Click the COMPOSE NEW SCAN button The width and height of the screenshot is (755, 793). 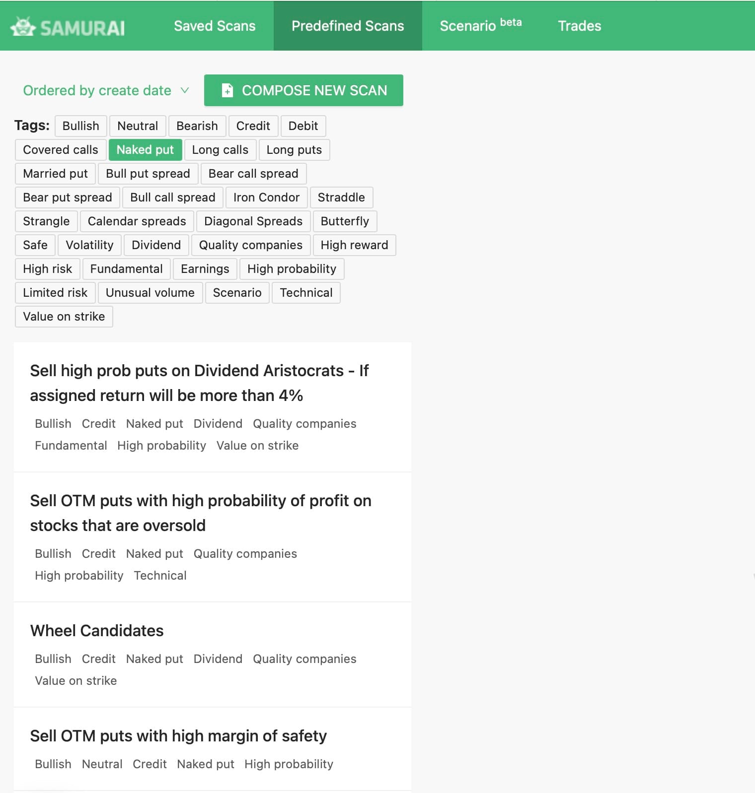tap(303, 90)
